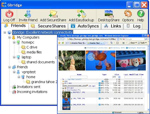This screenshot has width=150, height=114.
Task: Click the Incoming invitations icon
Action: [14, 92]
